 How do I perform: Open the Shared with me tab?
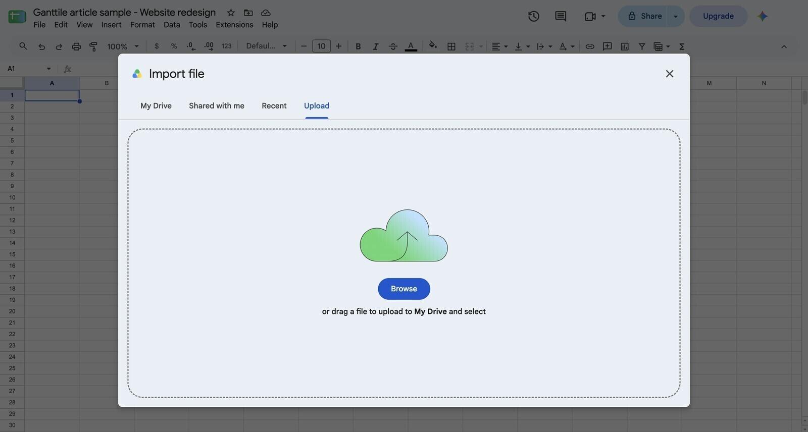click(217, 105)
